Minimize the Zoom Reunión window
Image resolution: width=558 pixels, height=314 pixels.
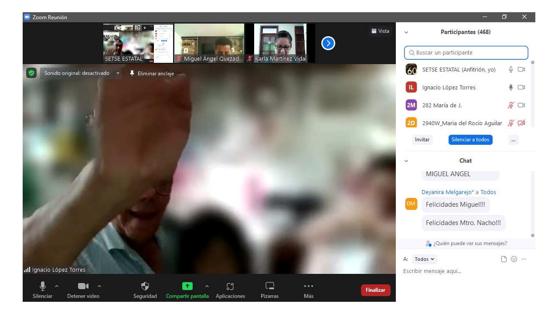pyautogui.click(x=485, y=17)
